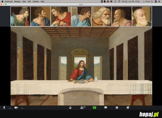Open the Meeting menu

(17, 1)
